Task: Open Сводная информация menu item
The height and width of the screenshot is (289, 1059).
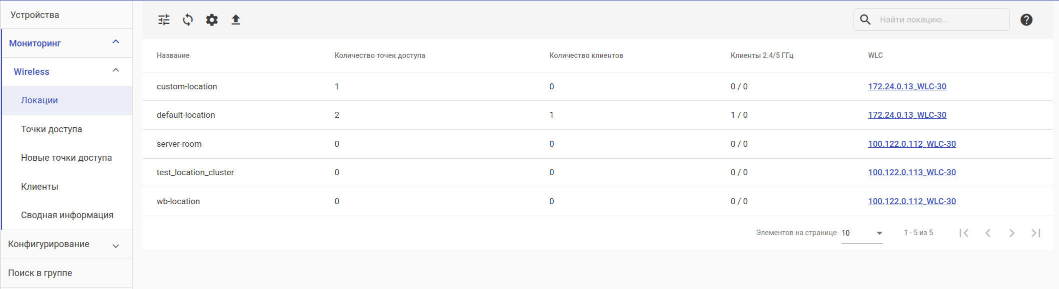Action: pyautogui.click(x=67, y=215)
